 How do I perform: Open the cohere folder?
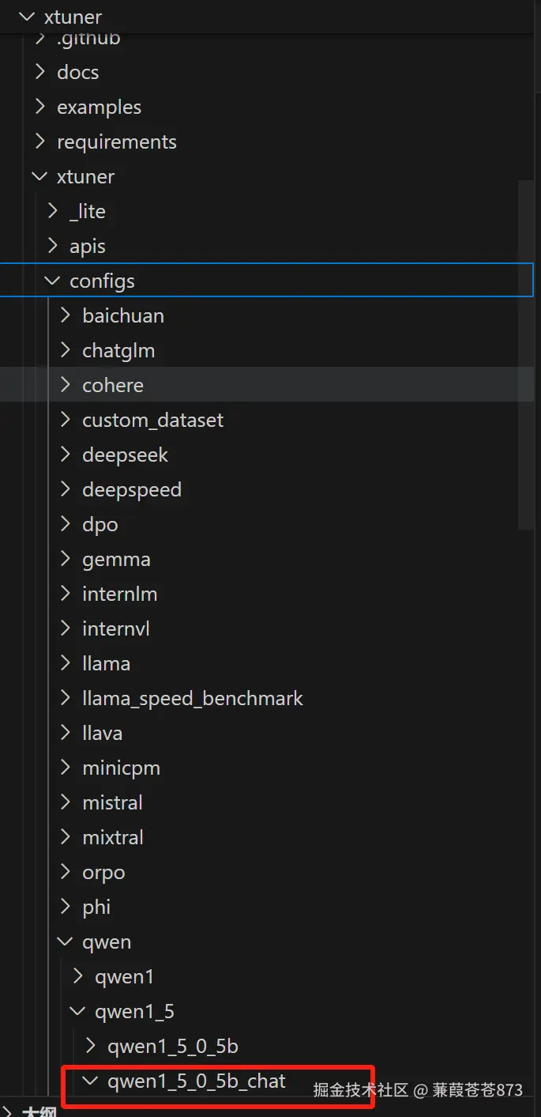[112, 385]
